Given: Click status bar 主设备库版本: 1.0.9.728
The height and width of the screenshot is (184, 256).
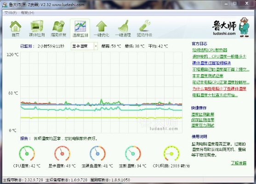Looking at the screenshot, I should point(66,180).
